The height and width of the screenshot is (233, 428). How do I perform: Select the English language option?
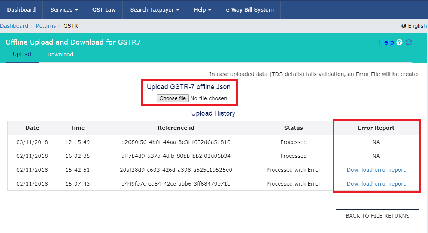[417, 26]
